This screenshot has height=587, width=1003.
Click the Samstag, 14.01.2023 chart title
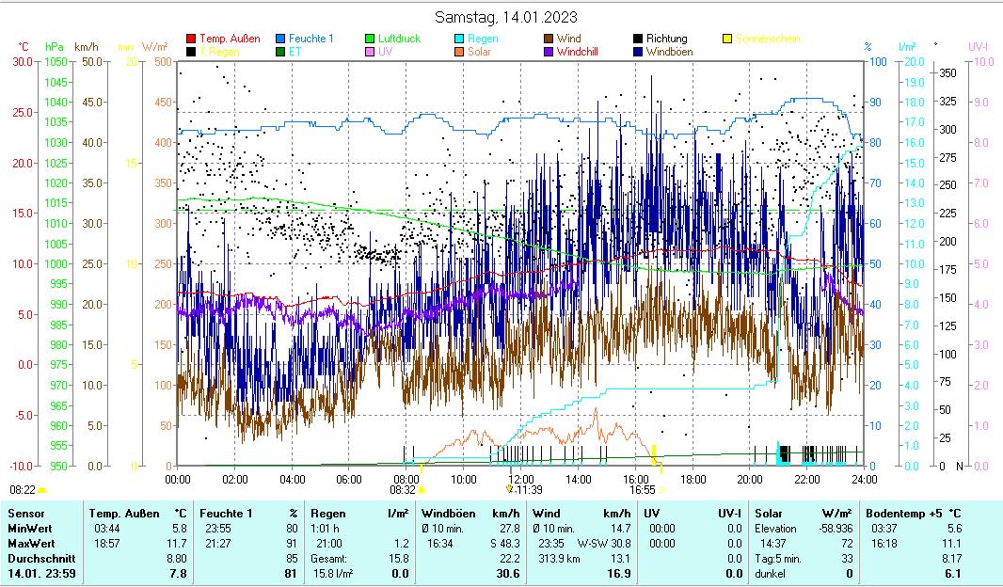[507, 17]
